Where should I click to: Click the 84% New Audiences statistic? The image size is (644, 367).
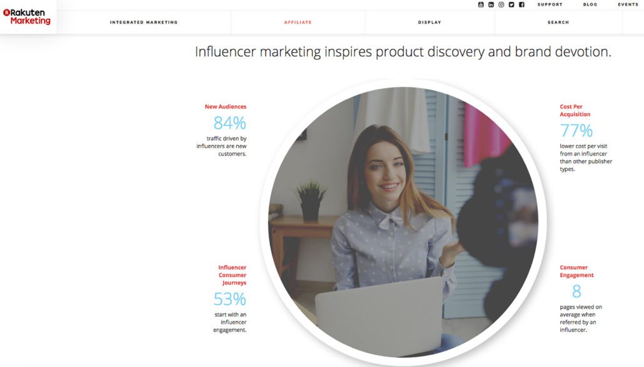pos(229,123)
